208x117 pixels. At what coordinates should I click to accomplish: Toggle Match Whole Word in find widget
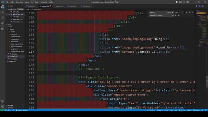point(170,12)
